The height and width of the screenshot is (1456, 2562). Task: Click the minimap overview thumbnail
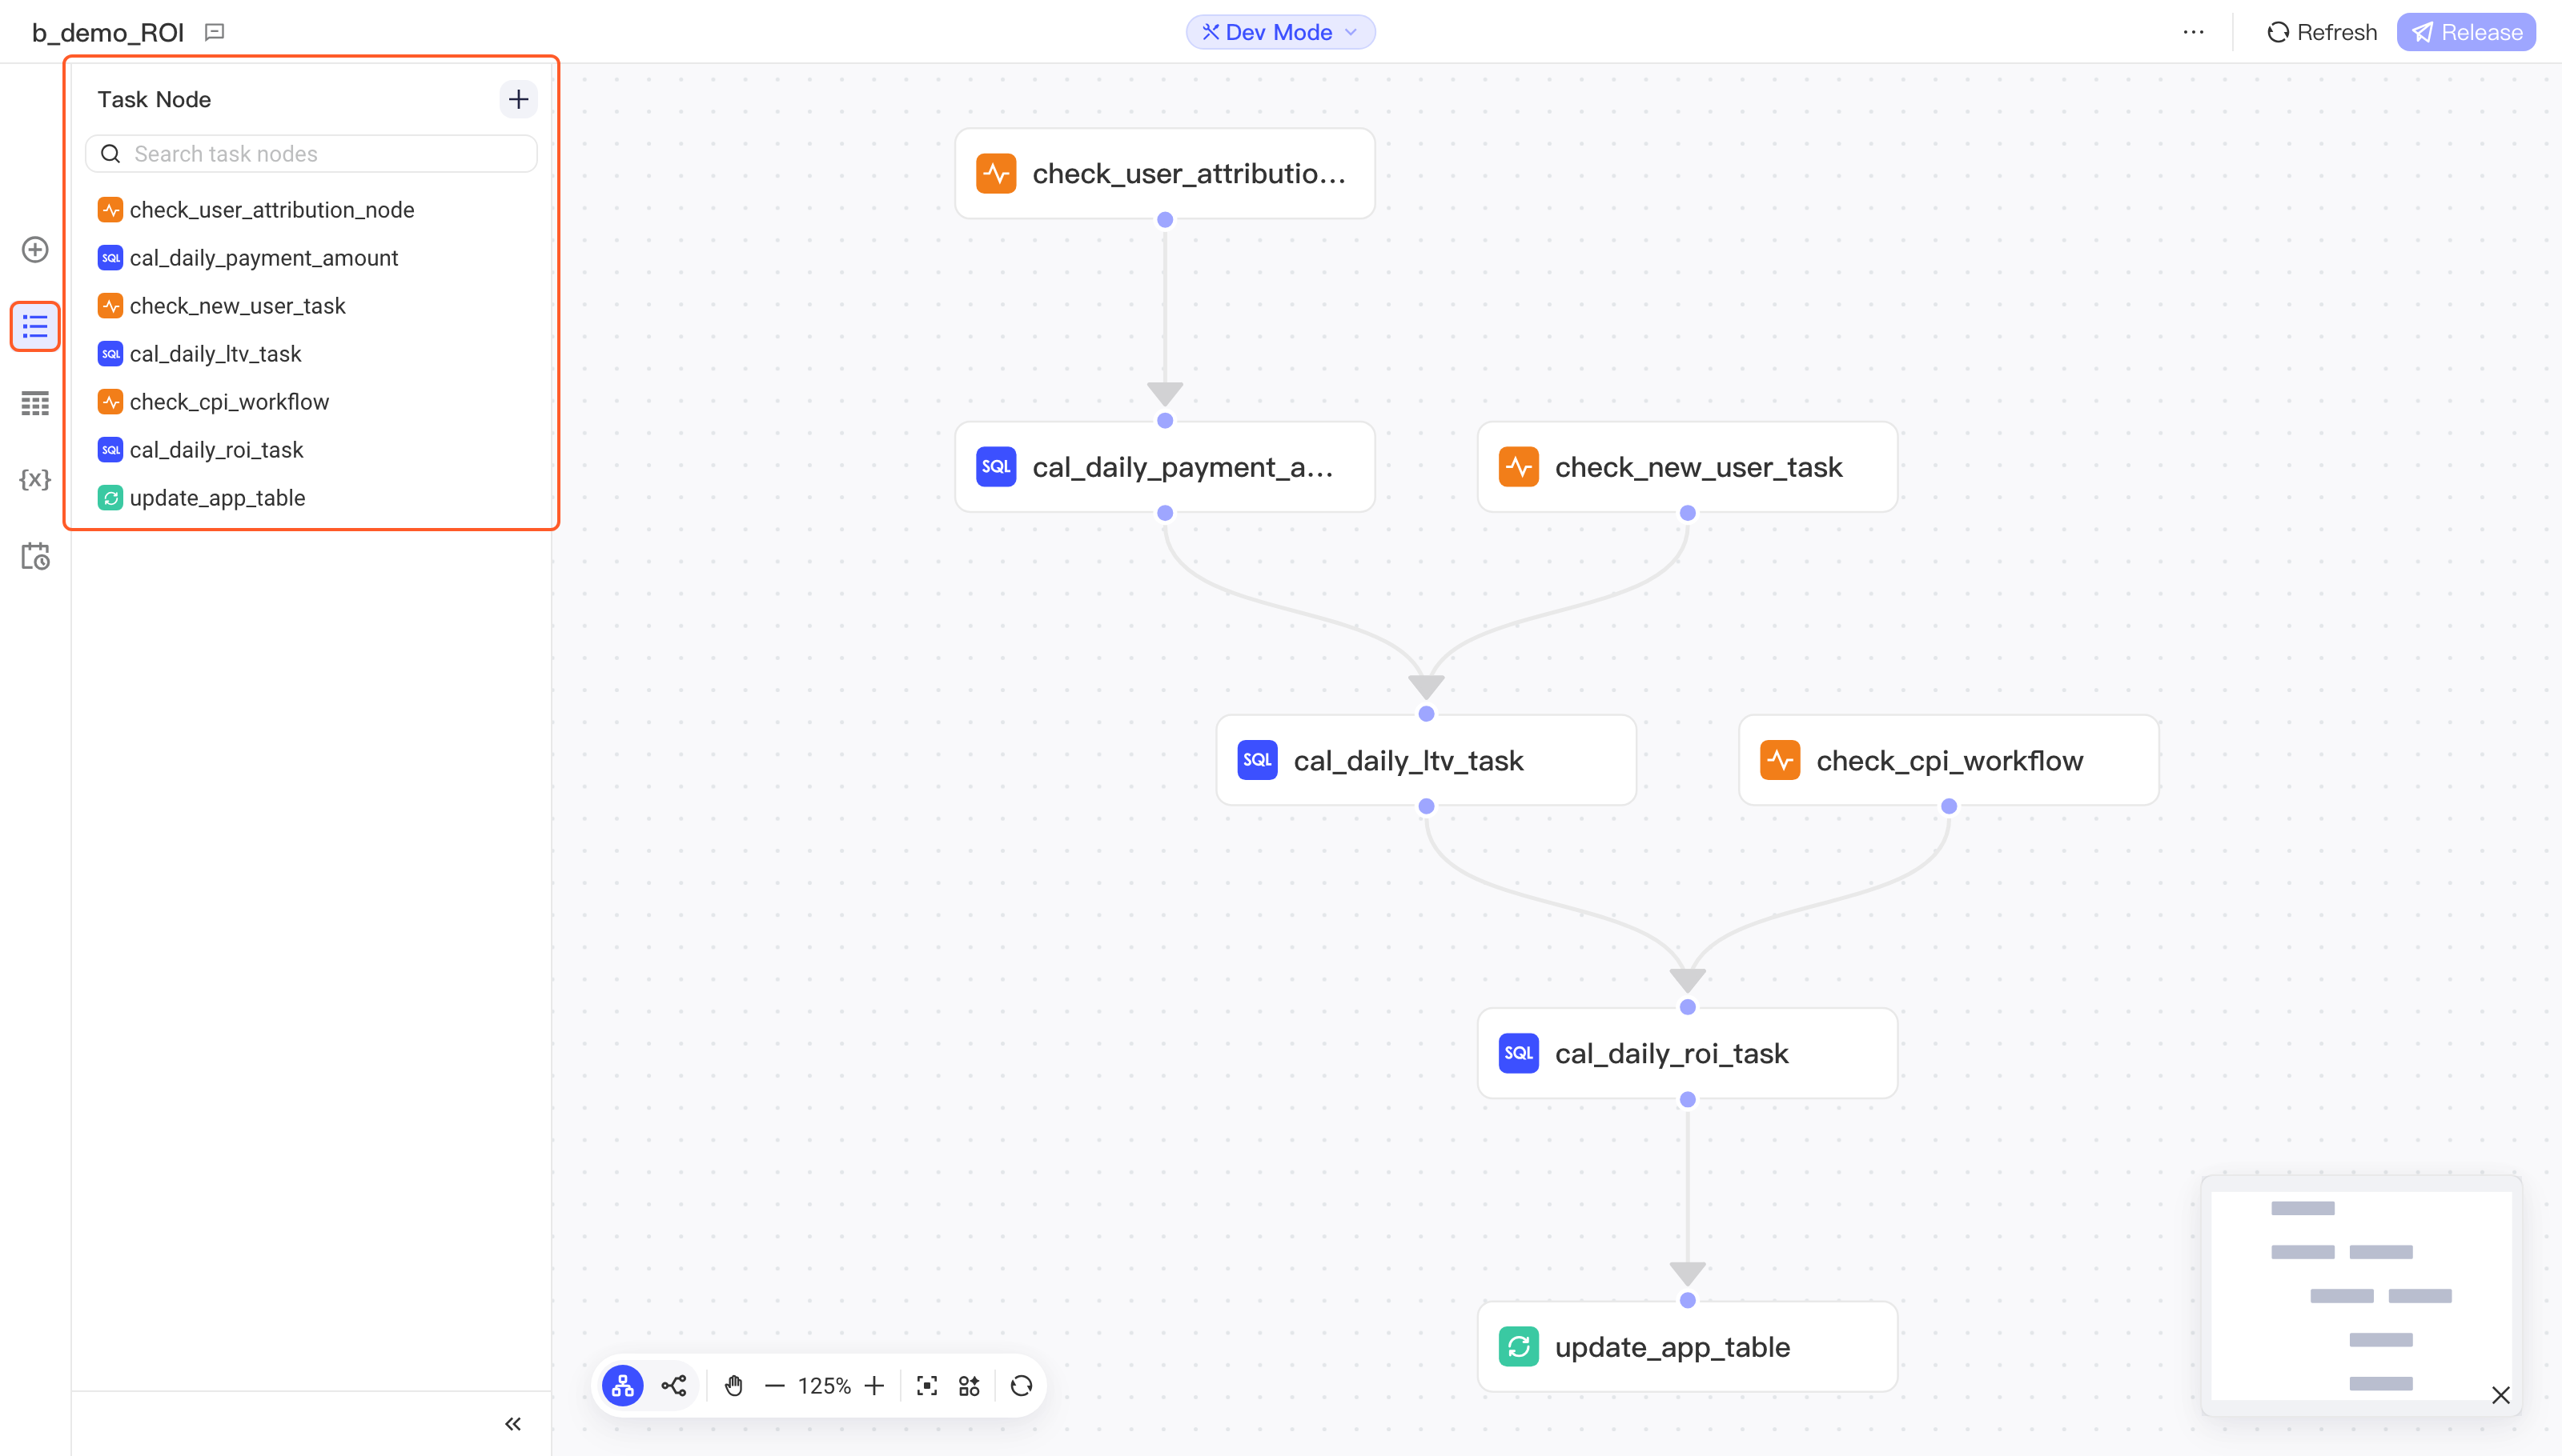click(x=2361, y=1295)
